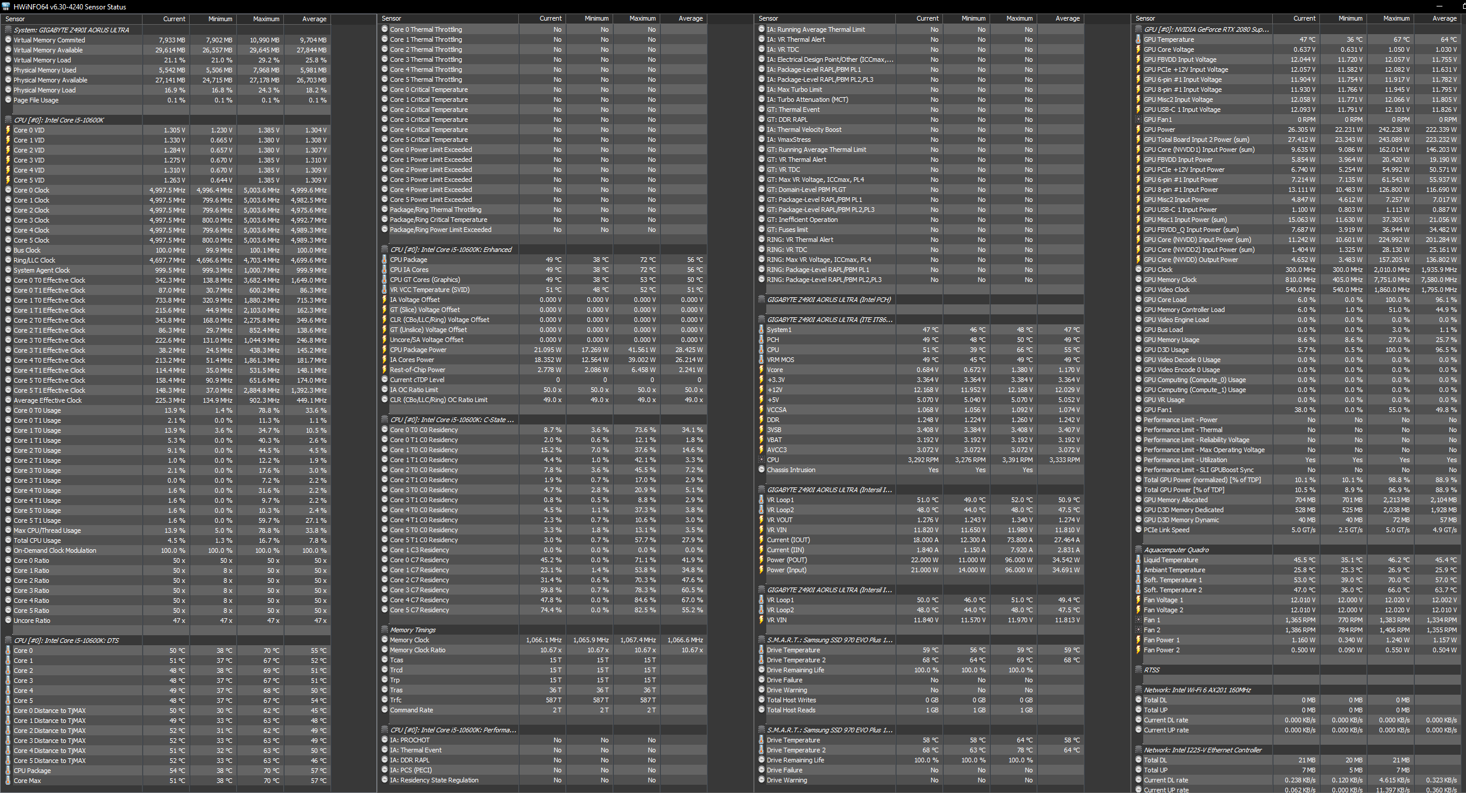This screenshot has height=793, width=1466.
Task: Click the thermometer icon next to GPU Temperature
Action: tap(1138, 39)
